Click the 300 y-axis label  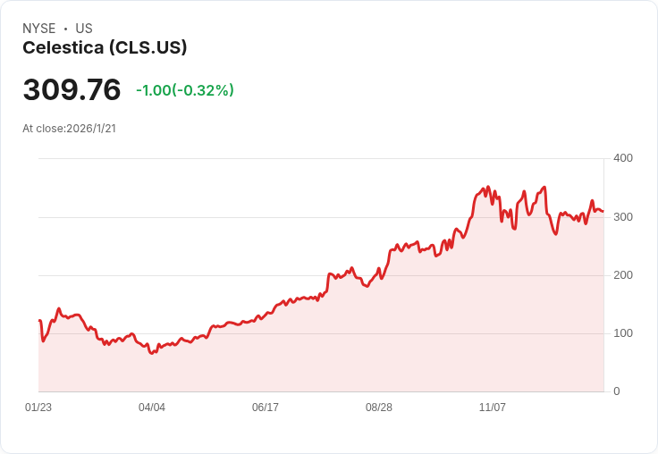coord(622,217)
